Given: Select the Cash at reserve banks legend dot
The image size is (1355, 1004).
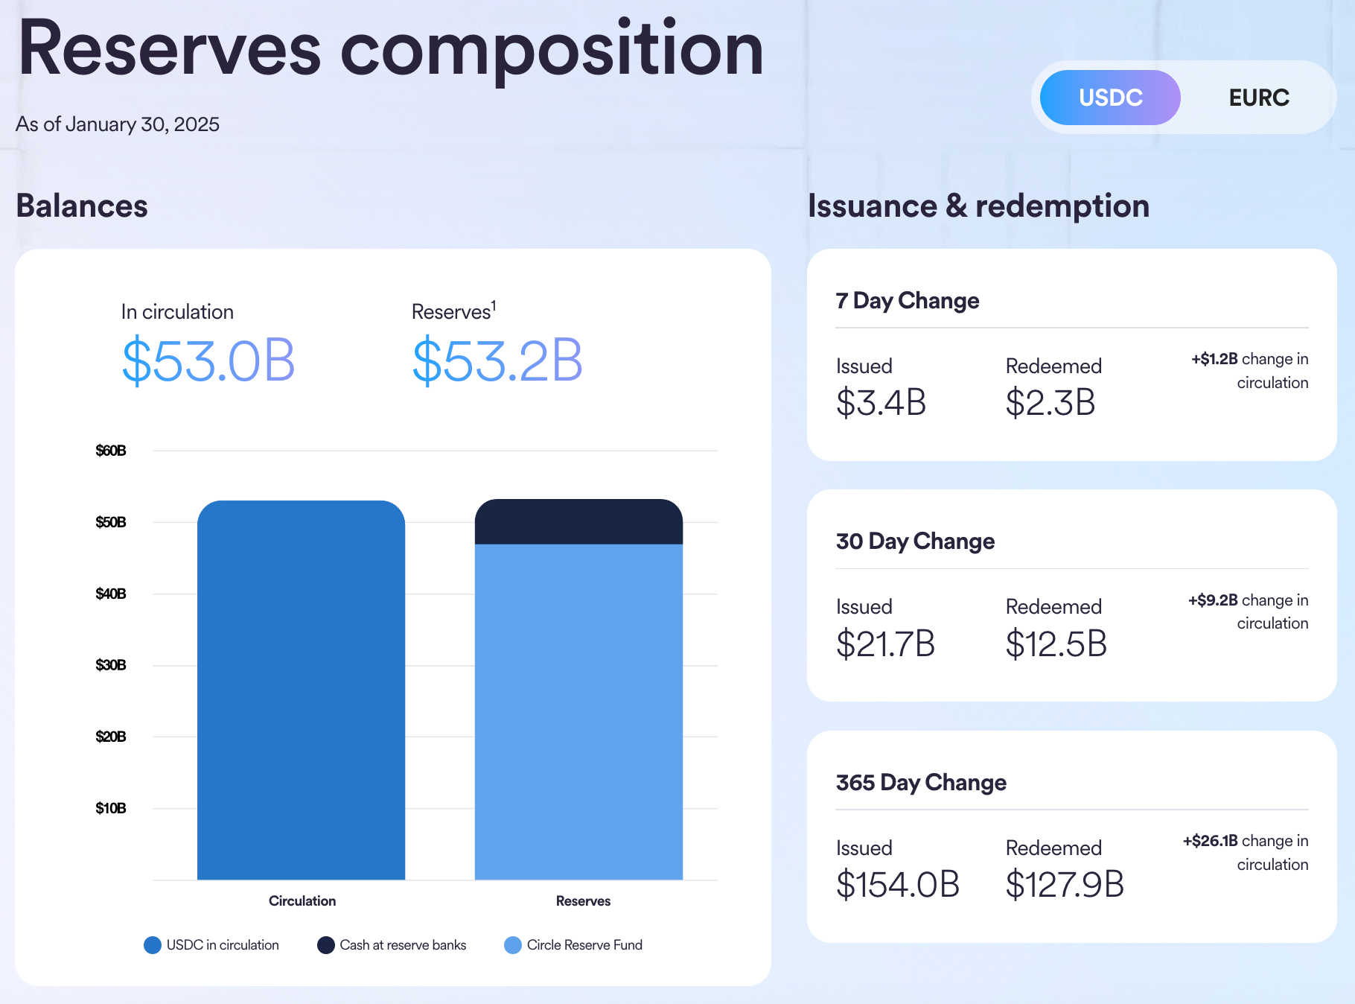Looking at the screenshot, I should click(325, 944).
